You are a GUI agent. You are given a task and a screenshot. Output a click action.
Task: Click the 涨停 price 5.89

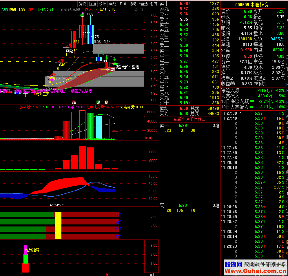(248, 56)
